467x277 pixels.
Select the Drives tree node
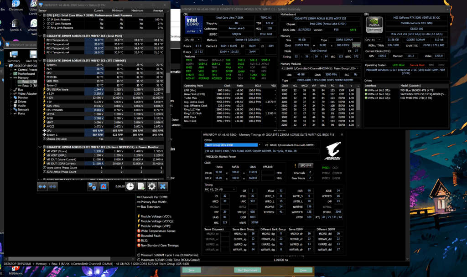[x=22, y=102]
